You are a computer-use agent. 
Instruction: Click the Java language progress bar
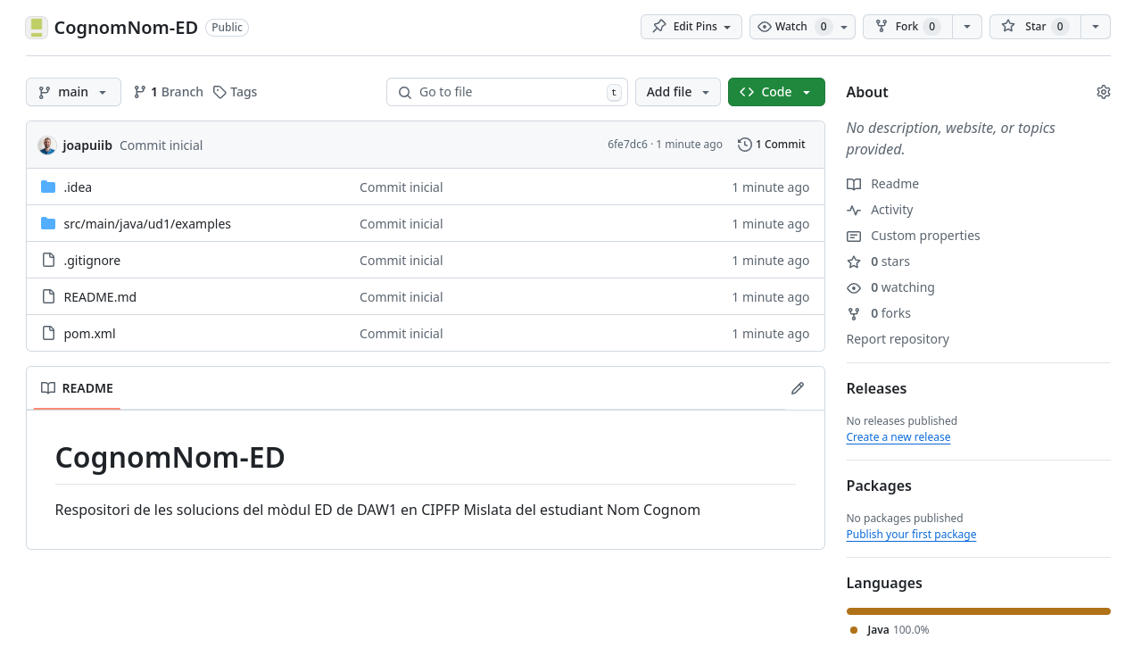click(979, 611)
